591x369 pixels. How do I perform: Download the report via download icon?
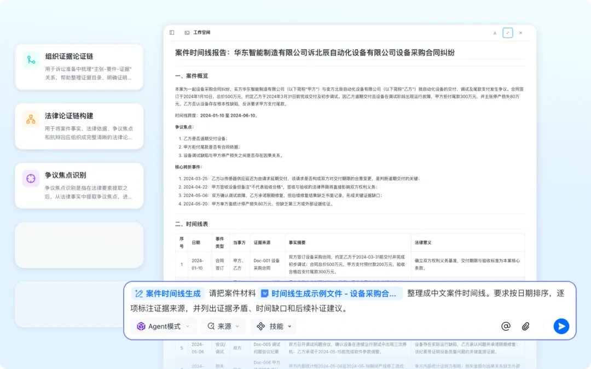click(495, 33)
